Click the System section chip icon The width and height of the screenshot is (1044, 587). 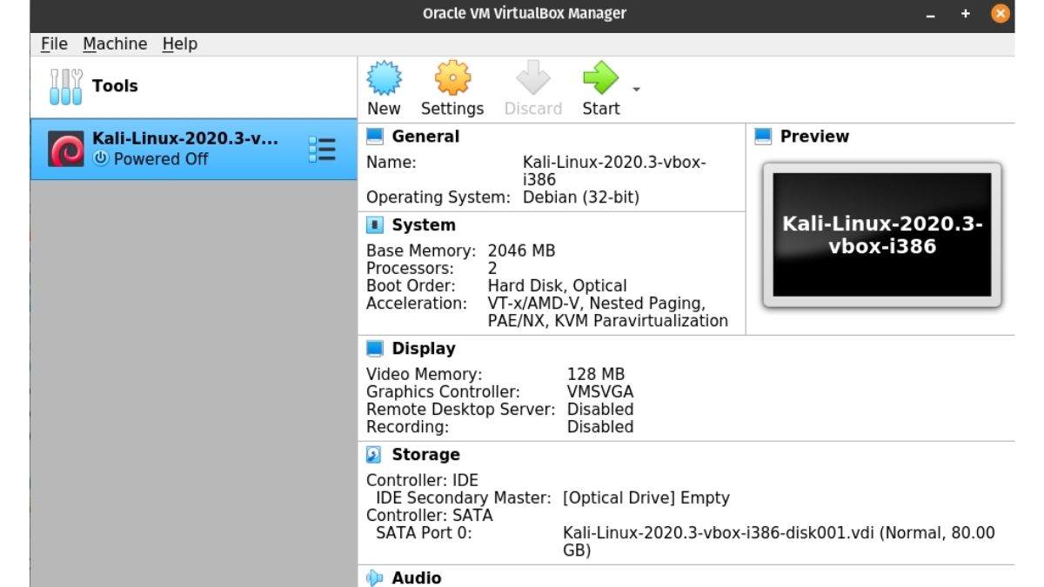coord(374,224)
